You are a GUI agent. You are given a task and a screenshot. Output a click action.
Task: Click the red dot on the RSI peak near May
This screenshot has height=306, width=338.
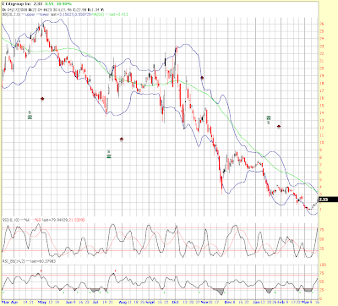[x=41, y=270]
